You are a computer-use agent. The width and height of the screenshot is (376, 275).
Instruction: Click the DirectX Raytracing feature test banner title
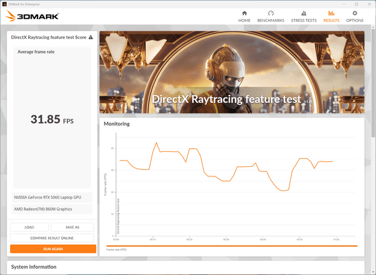click(x=227, y=99)
